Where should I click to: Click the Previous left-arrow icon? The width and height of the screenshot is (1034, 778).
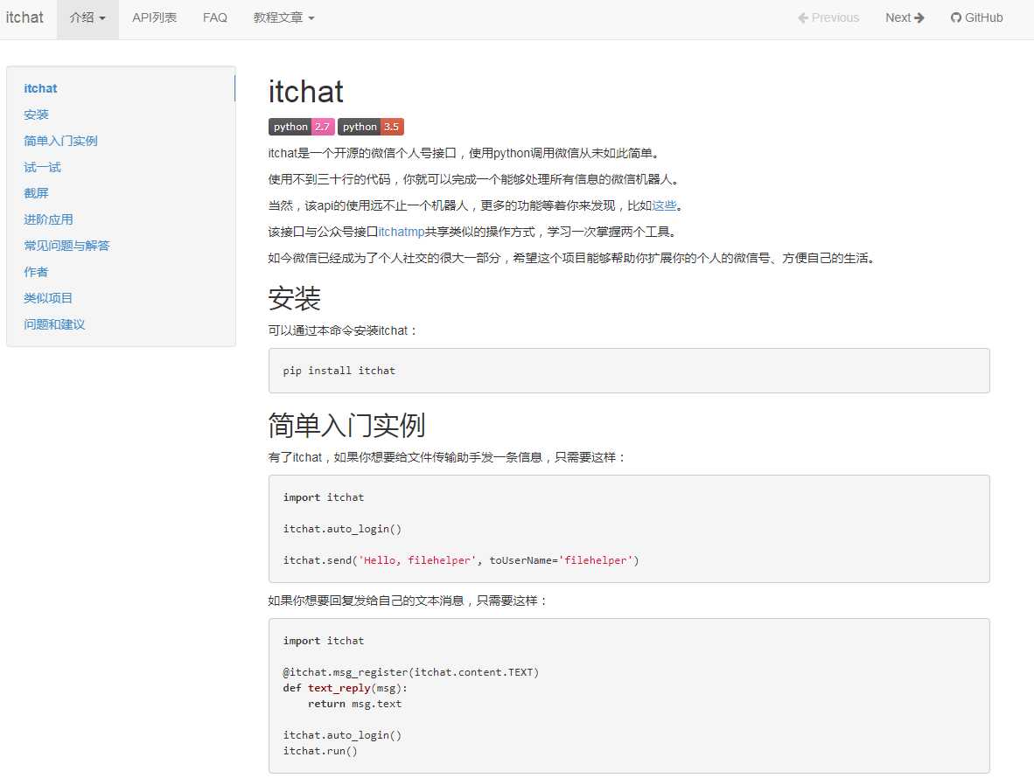pos(802,17)
